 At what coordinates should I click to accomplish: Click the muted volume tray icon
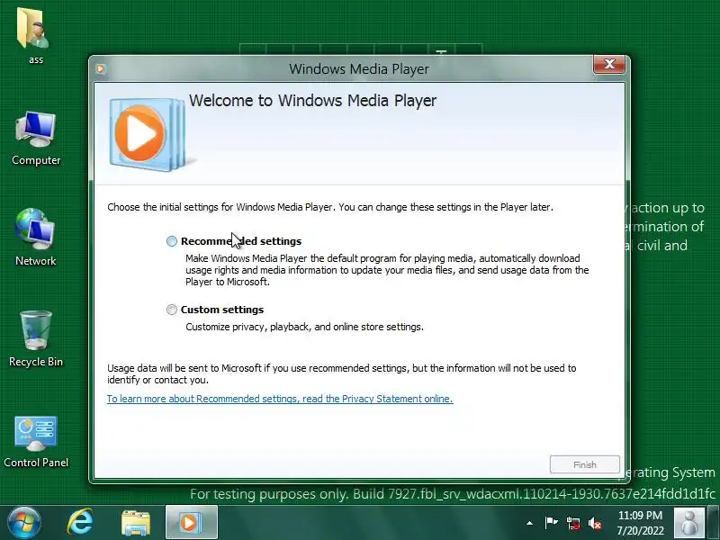(x=595, y=523)
